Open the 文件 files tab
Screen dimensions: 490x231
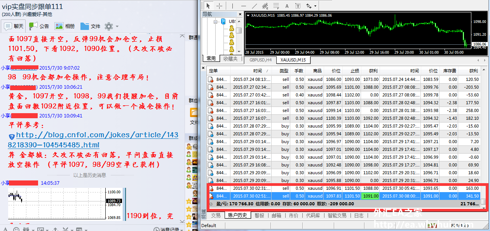(91, 26)
